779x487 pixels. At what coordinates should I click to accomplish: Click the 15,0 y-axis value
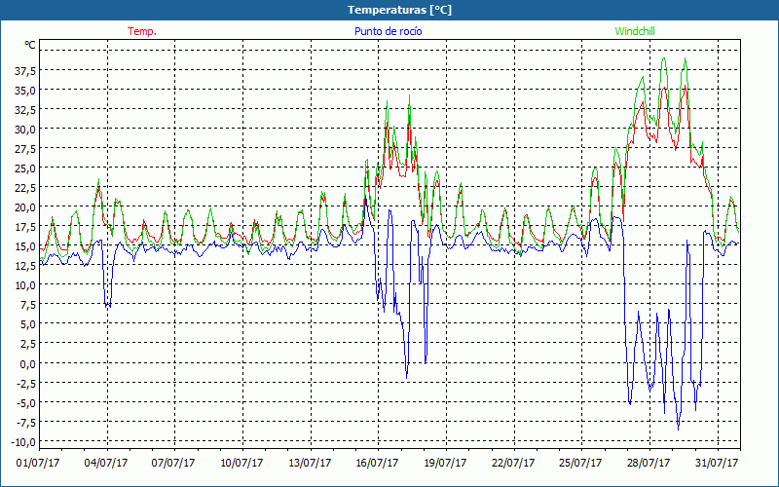[x=25, y=246]
